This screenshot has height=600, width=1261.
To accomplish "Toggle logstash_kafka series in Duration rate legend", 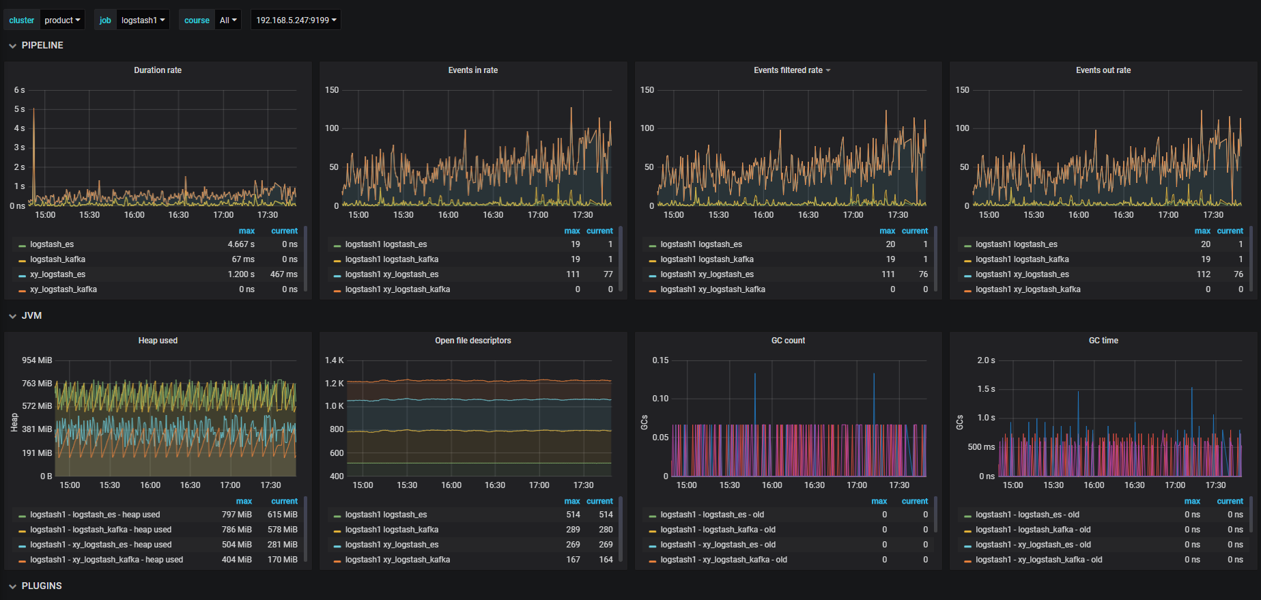I will pos(57,259).
